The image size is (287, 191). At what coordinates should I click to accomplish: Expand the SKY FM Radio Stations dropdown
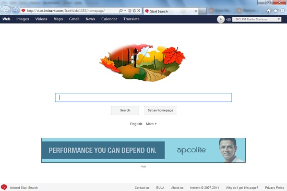pos(257,19)
